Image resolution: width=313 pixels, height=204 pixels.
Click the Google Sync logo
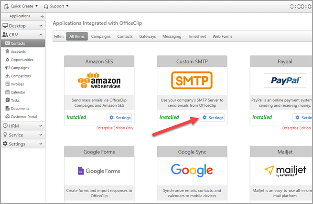(x=192, y=170)
